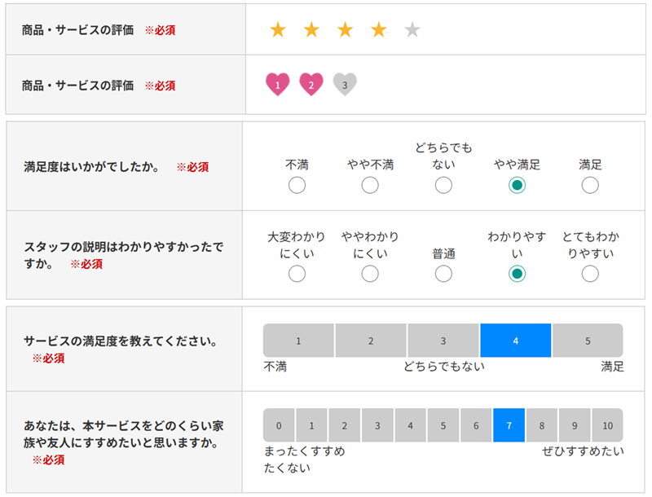The width and height of the screenshot is (652, 497).
Task: Select the fifth gray rating star
Action: tap(412, 30)
